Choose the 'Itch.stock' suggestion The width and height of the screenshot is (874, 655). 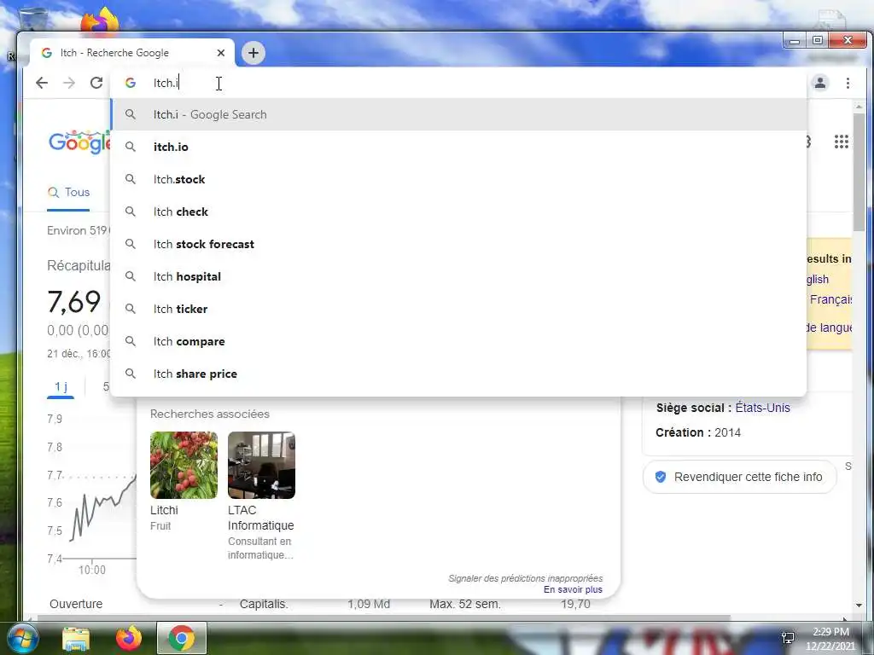tap(458, 179)
